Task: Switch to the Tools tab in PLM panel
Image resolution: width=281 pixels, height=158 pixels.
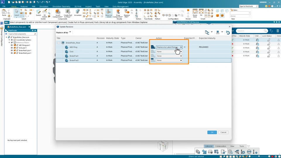Action: [241, 146]
